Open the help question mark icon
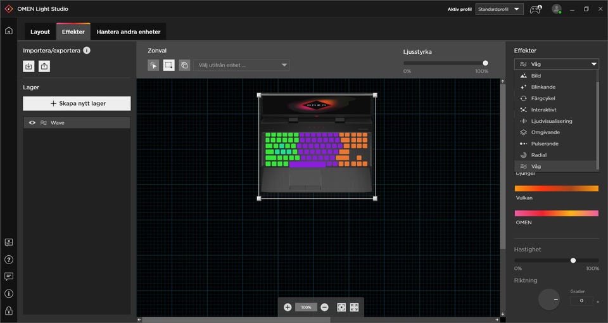The height and width of the screenshot is (323, 608). click(x=8, y=260)
